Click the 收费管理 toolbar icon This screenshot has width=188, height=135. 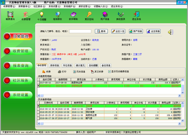click(26, 16)
